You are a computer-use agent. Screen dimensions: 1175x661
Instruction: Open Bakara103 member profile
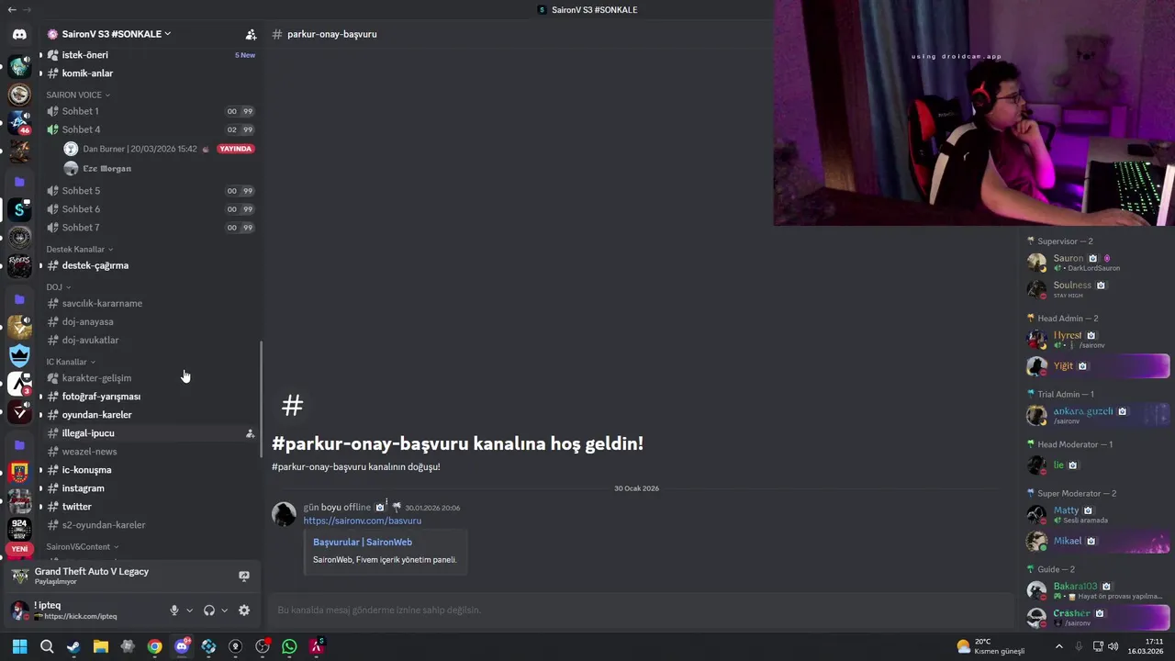coord(1097,590)
